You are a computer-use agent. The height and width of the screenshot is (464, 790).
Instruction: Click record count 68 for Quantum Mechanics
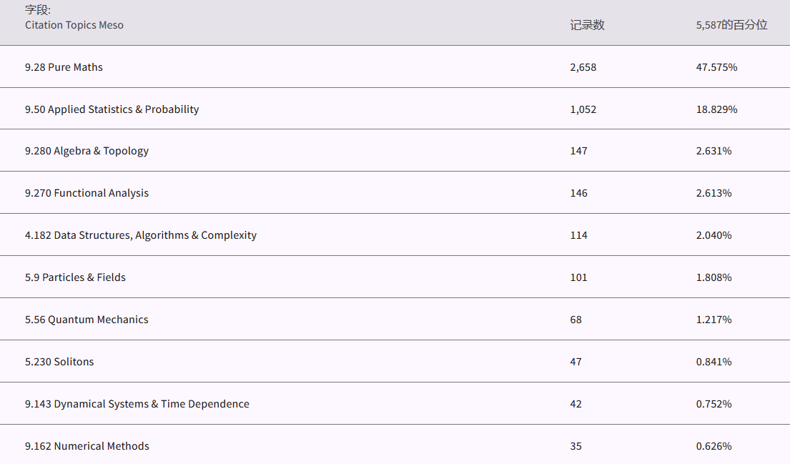[x=576, y=320]
